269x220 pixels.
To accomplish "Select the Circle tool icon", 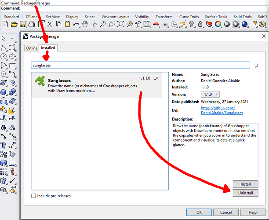I will (4, 56).
